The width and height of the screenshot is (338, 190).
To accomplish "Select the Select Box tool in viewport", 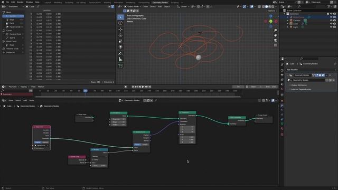I will 120,17.
